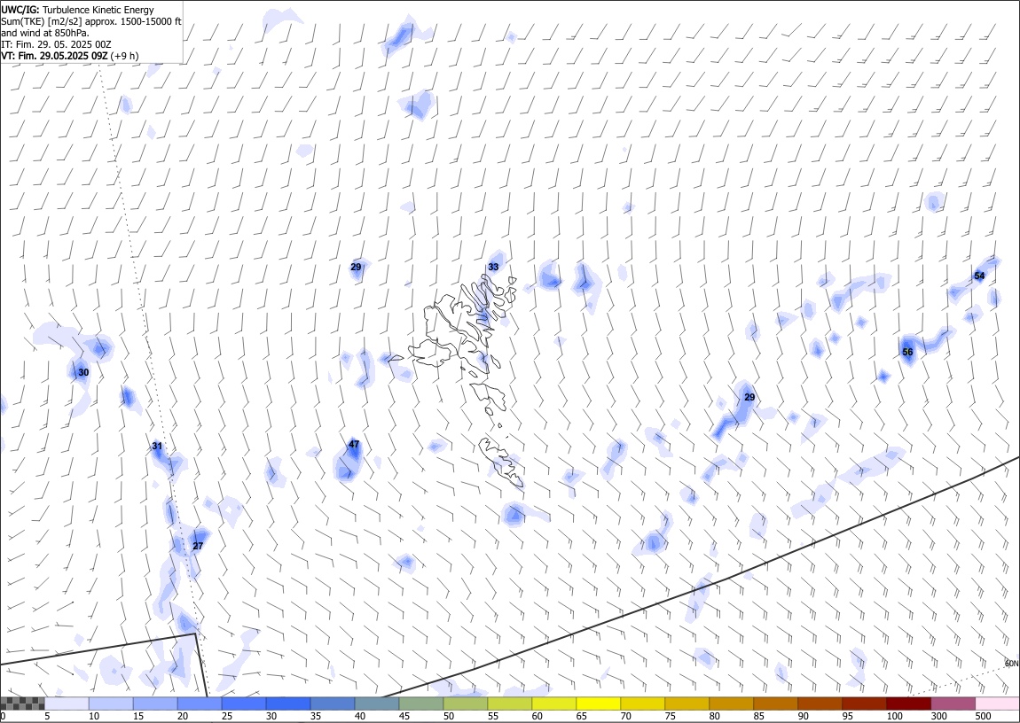Click the 90–95 rust red legend swatch
Image resolution: width=1020 pixels, height=723 pixels.
pyautogui.click(x=819, y=704)
